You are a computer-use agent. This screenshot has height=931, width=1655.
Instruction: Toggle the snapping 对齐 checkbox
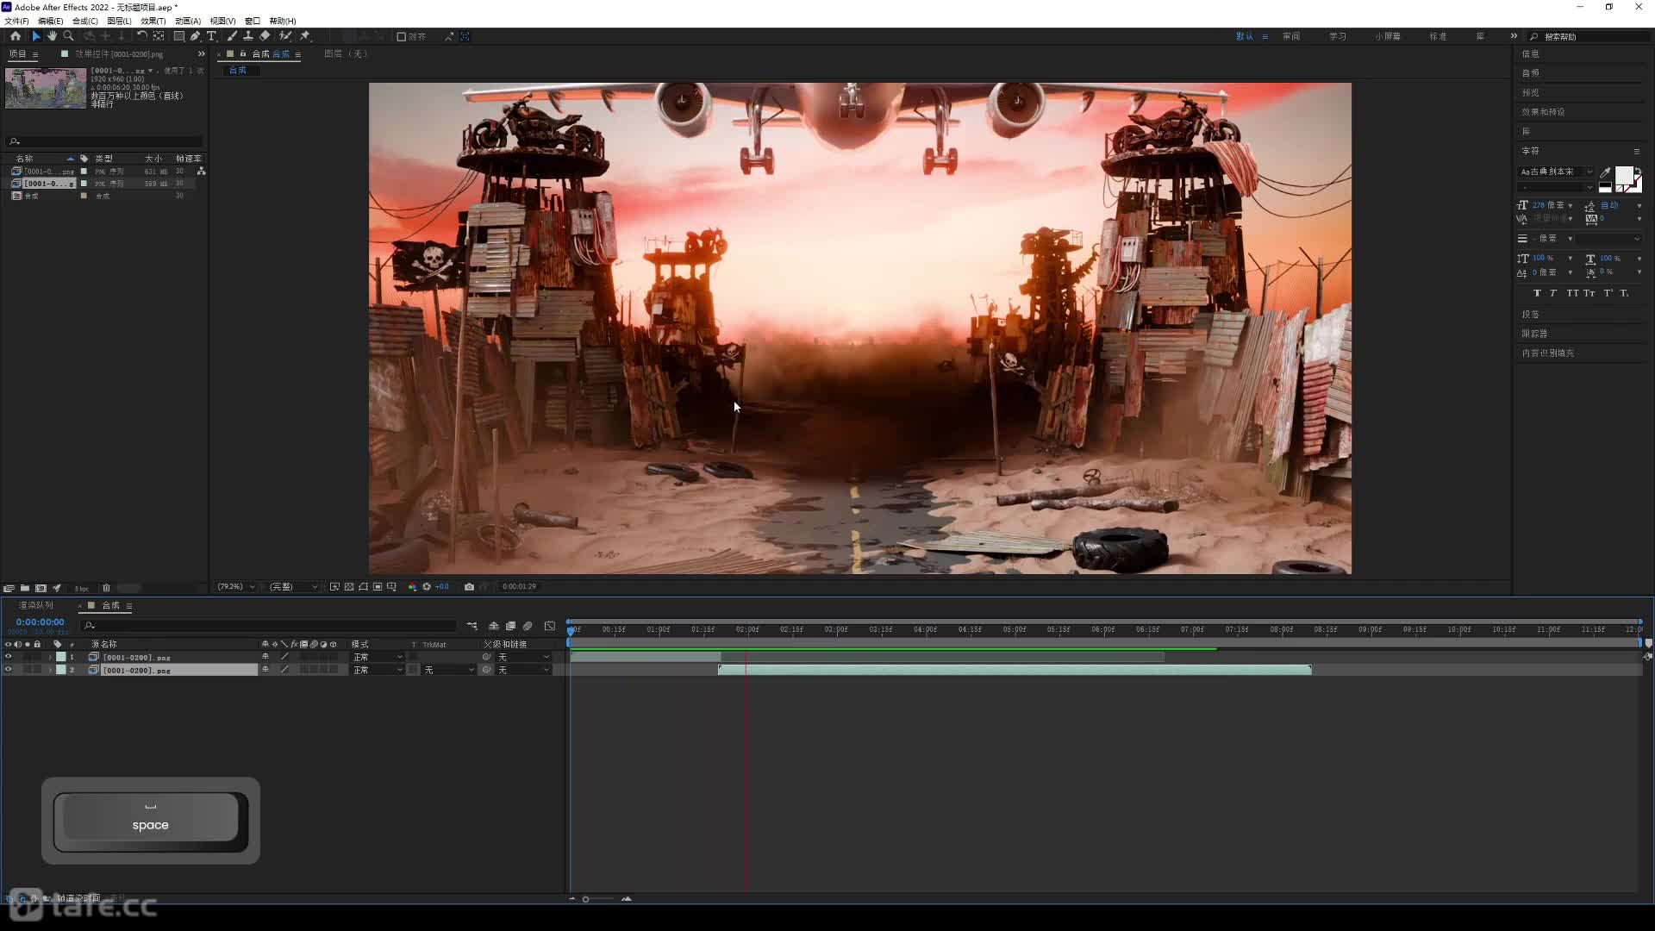pyautogui.click(x=401, y=36)
